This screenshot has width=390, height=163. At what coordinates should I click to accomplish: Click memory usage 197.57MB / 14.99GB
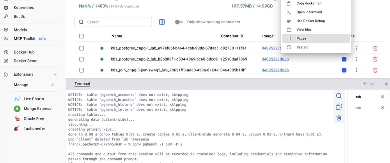click(x=252, y=6)
